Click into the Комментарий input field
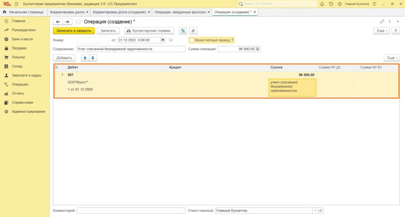This screenshot has height=217, width=405. [x=131, y=211]
